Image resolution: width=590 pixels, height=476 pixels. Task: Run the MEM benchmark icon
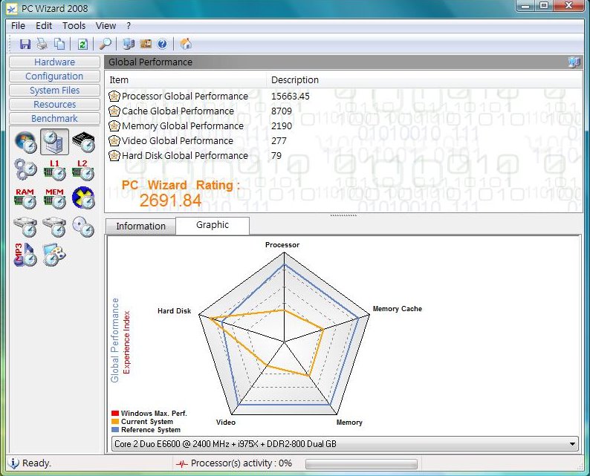[54, 198]
